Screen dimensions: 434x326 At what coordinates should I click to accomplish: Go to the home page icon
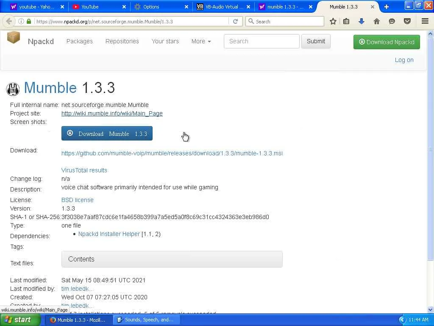(x=376, y=21)
